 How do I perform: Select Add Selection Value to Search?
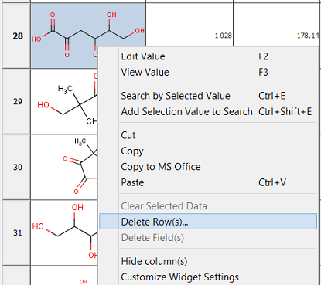[208, 111]
